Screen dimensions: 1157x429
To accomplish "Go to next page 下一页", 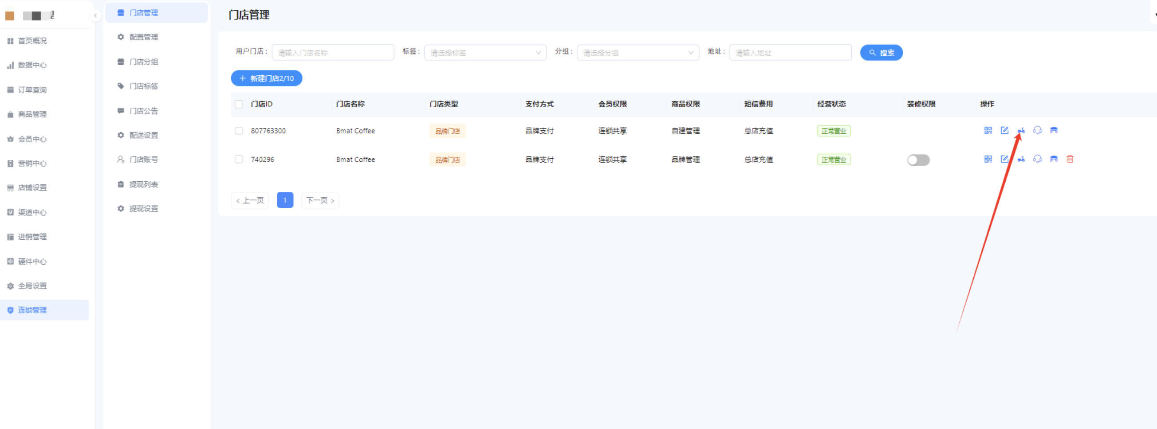I will [320, 200].
